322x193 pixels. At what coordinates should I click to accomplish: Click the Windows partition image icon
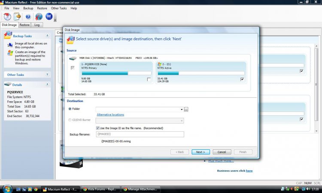pos(10,53)
